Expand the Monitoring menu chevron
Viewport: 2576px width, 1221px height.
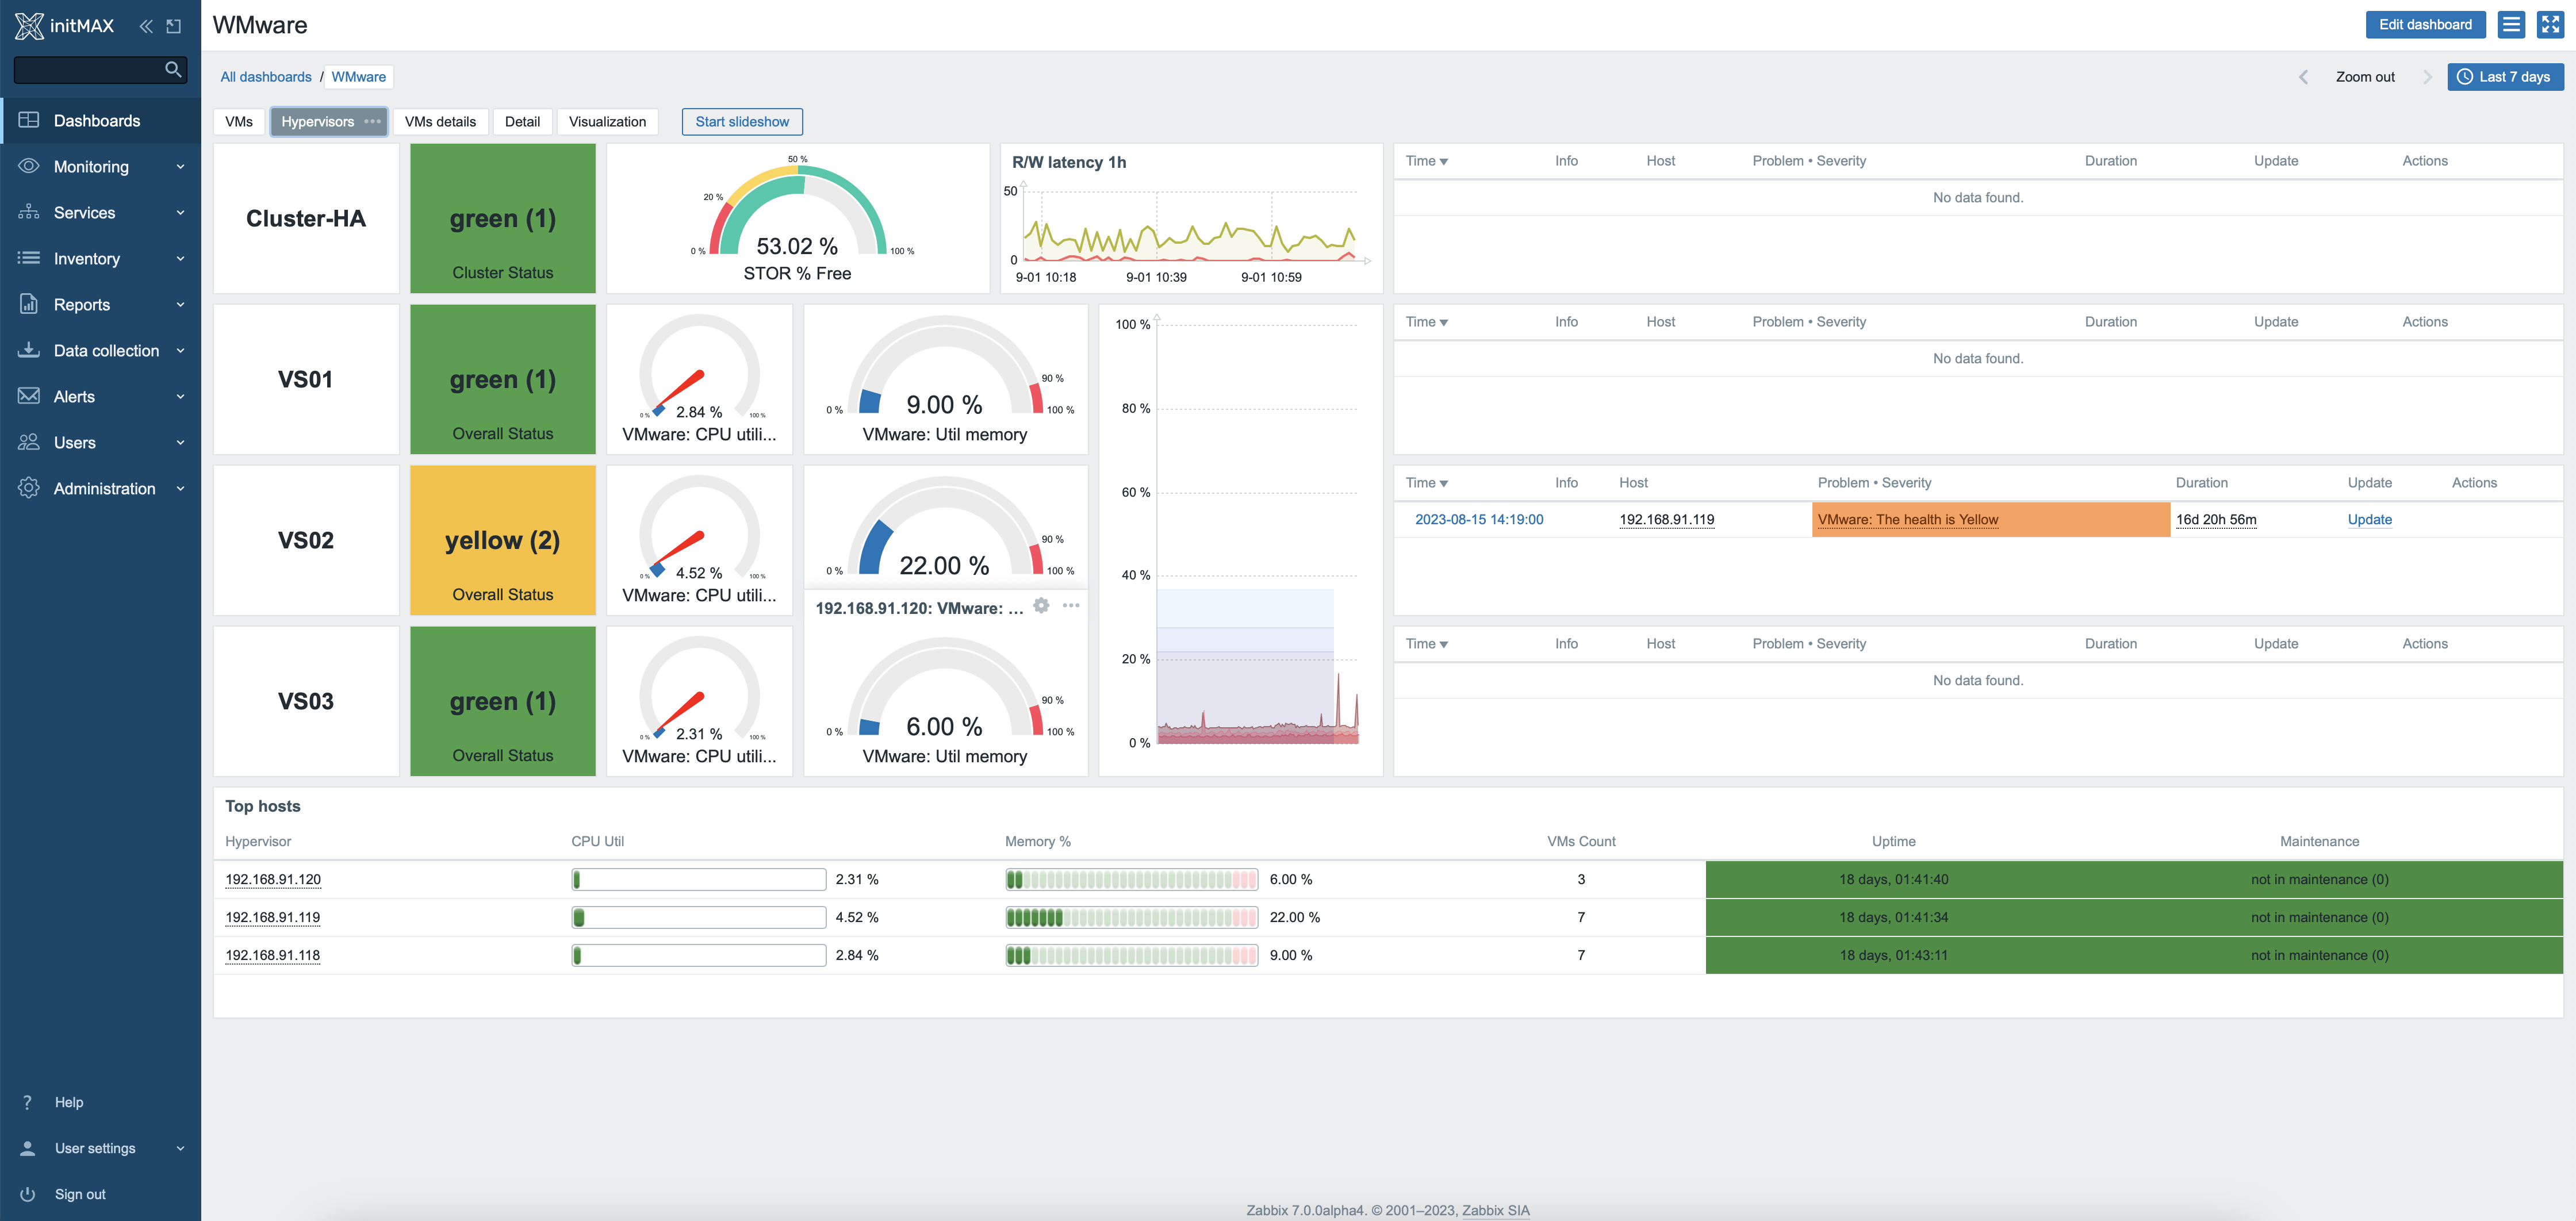click(x=180, y=166)
